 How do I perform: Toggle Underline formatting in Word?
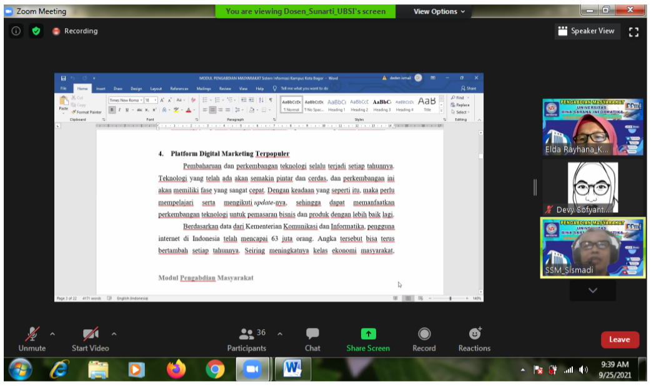tap(127, 110)
